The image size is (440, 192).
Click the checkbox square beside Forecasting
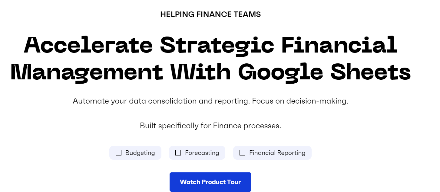pos(178,153)
